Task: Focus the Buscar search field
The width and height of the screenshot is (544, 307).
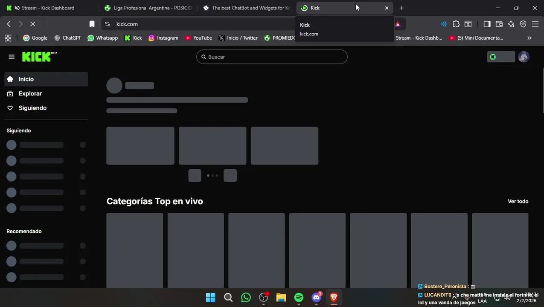Action: click(x=272, y=57)
